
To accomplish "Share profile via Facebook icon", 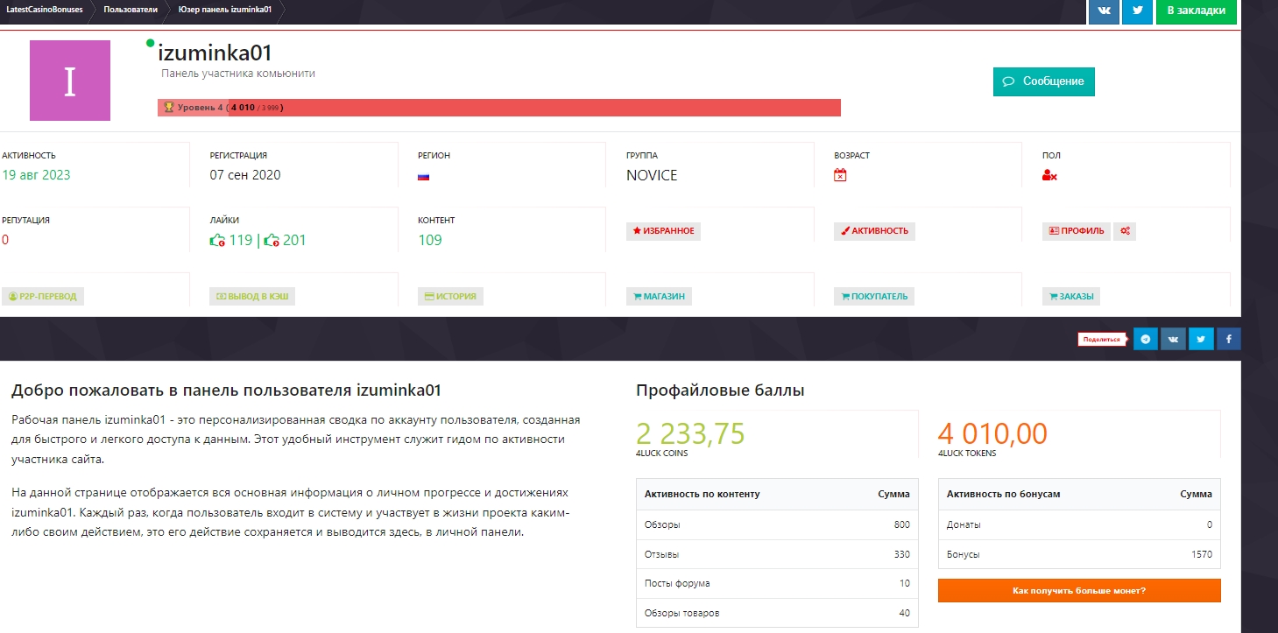I will tap(1227, 339).
